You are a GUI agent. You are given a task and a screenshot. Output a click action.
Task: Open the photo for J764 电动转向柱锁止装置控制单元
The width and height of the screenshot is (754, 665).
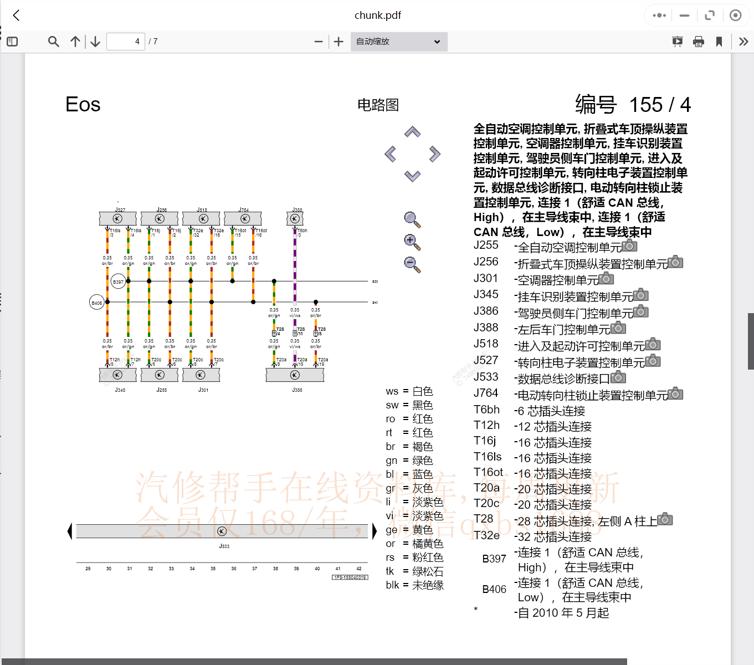pos(675,393)
